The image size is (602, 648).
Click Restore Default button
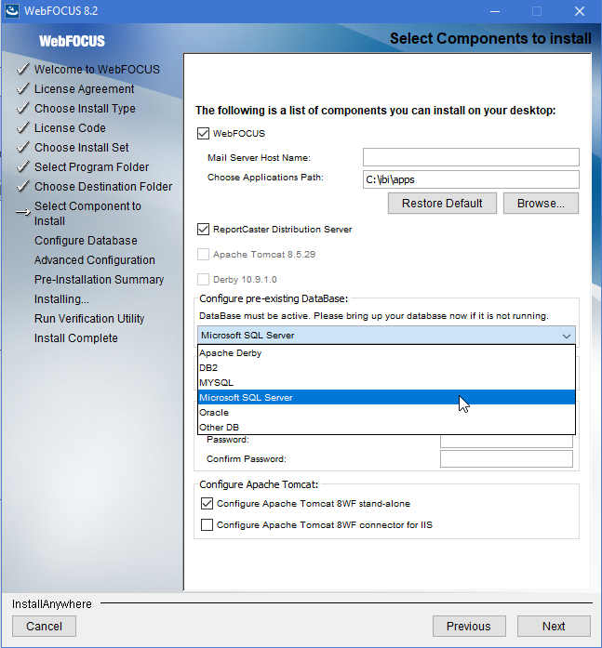click(x=442, y=204)
